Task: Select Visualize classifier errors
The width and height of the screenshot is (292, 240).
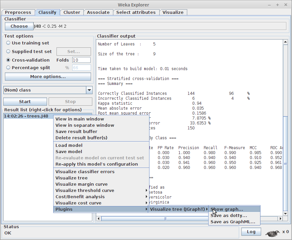Action: (x=101, y=172)
